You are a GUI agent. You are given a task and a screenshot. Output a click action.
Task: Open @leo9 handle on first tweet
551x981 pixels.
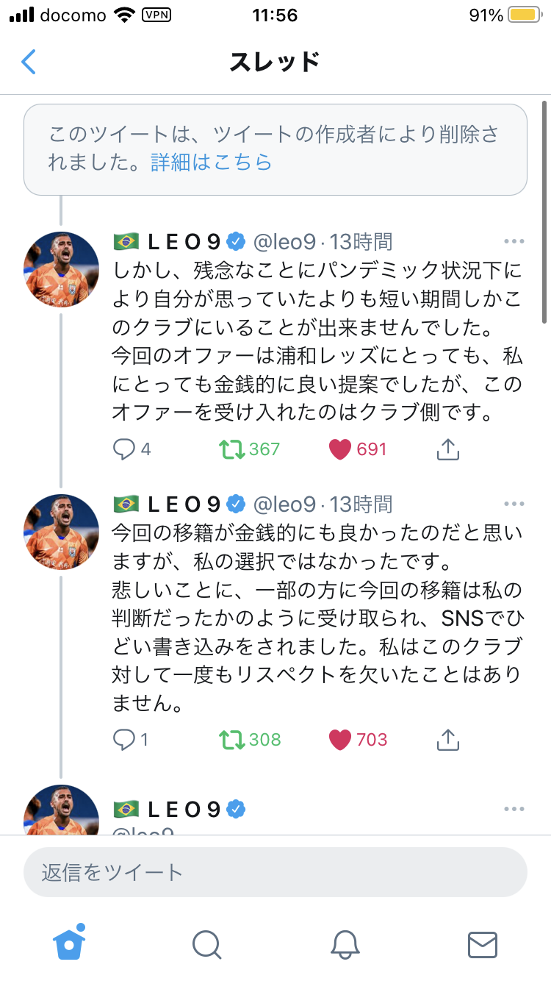pyautogui.click(x=284, y=241)
